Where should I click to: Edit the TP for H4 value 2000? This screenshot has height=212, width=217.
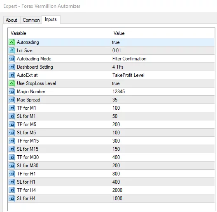[x=163, y=190]
